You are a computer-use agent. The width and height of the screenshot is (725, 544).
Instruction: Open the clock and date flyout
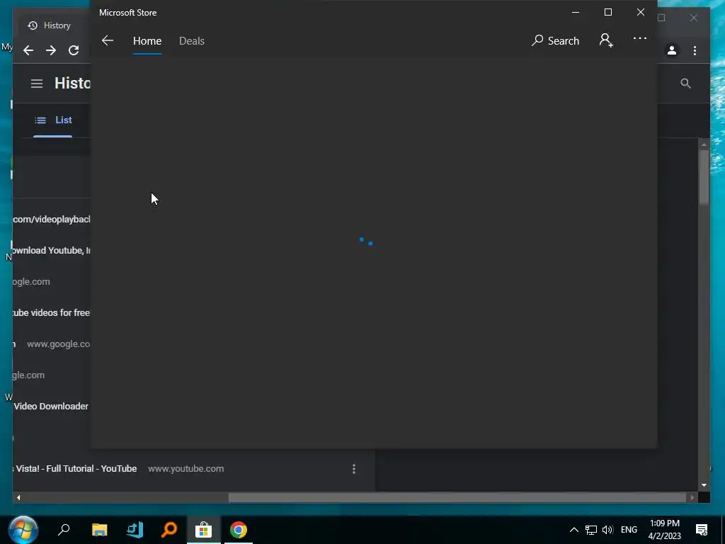point(664,530)
